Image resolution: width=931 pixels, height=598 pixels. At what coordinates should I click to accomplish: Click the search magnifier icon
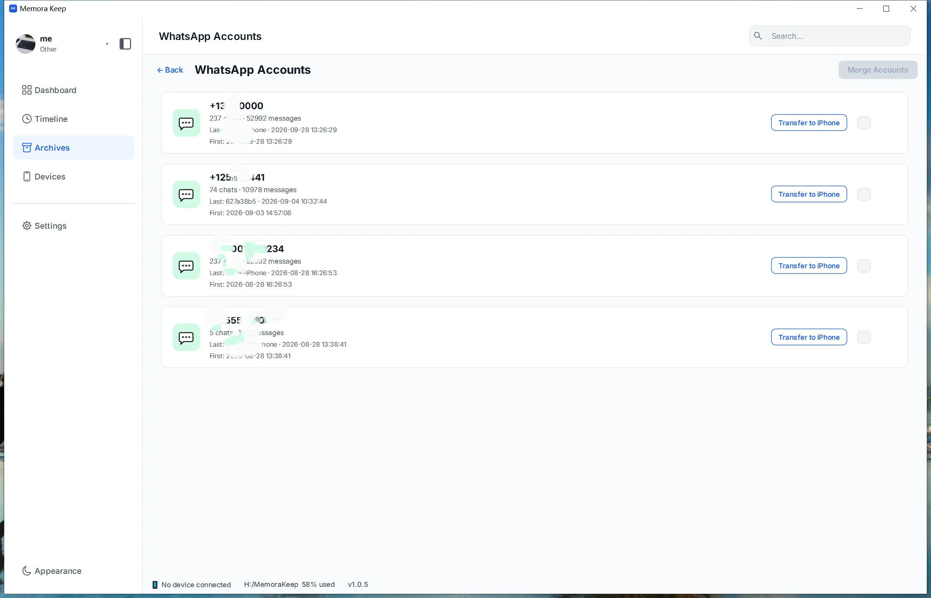click(x=758, y=36)
